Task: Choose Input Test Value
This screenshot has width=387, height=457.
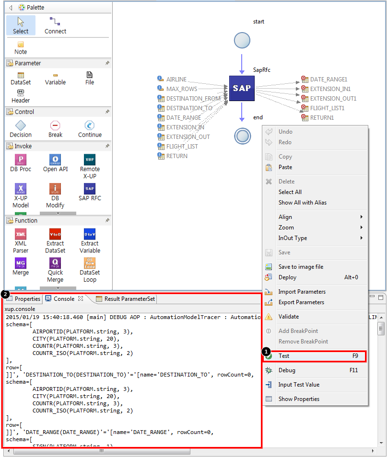Action: click(x=315, y=385)
